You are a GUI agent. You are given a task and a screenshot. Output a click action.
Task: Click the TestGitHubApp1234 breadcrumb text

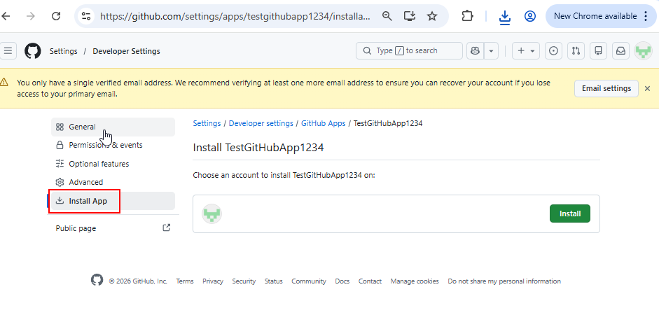(x=388, y=123)
